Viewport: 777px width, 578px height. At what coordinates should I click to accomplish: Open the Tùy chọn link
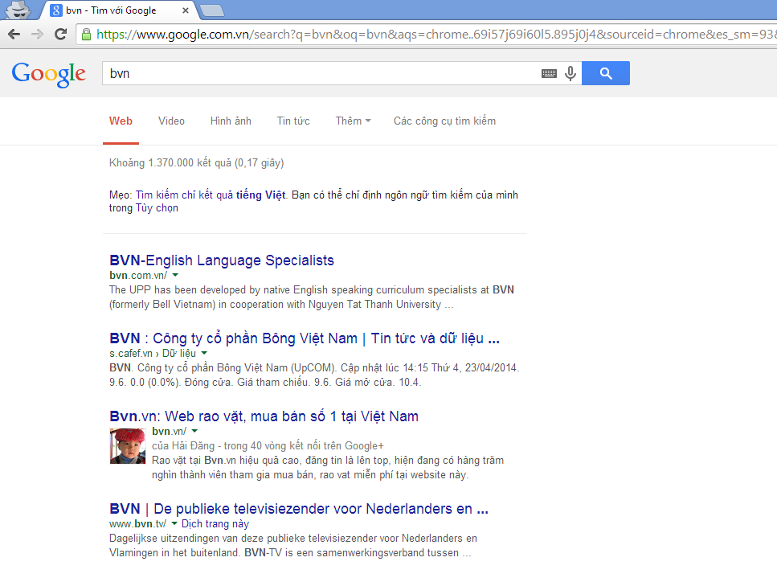(x=157, y=208)
